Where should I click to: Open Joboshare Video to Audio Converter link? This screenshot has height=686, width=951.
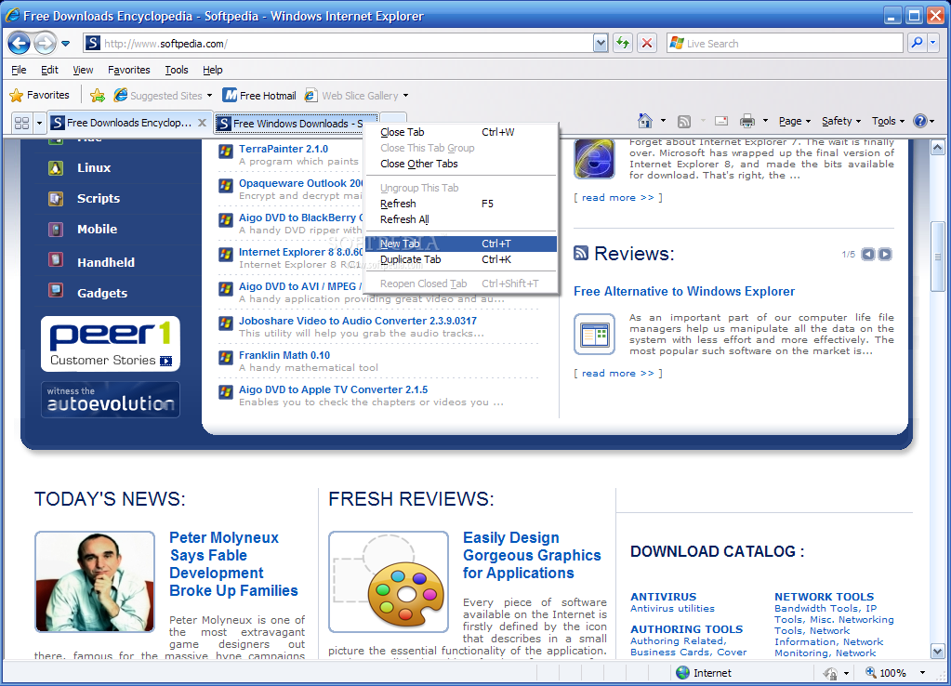[x=358, y=321]
